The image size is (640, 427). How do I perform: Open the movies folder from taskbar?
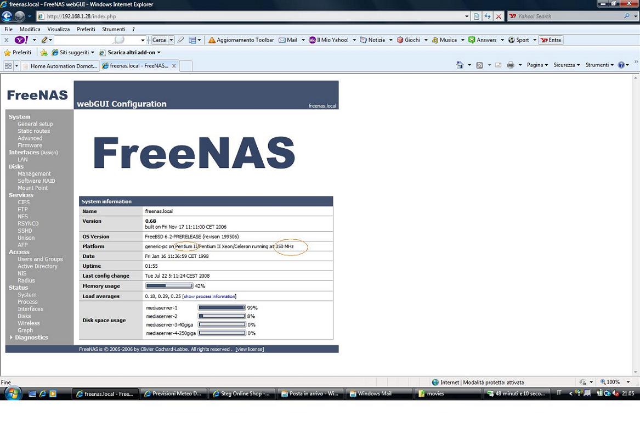coord(448,394)
